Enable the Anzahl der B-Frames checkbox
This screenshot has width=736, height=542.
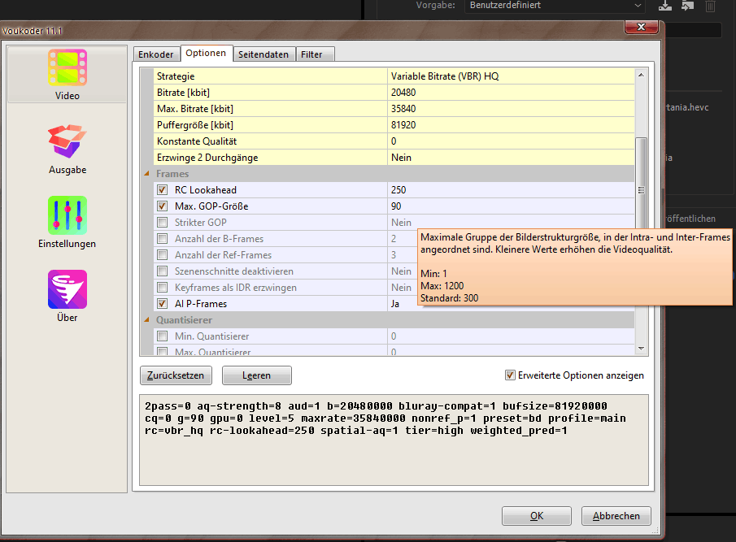[x=162, y=239]
